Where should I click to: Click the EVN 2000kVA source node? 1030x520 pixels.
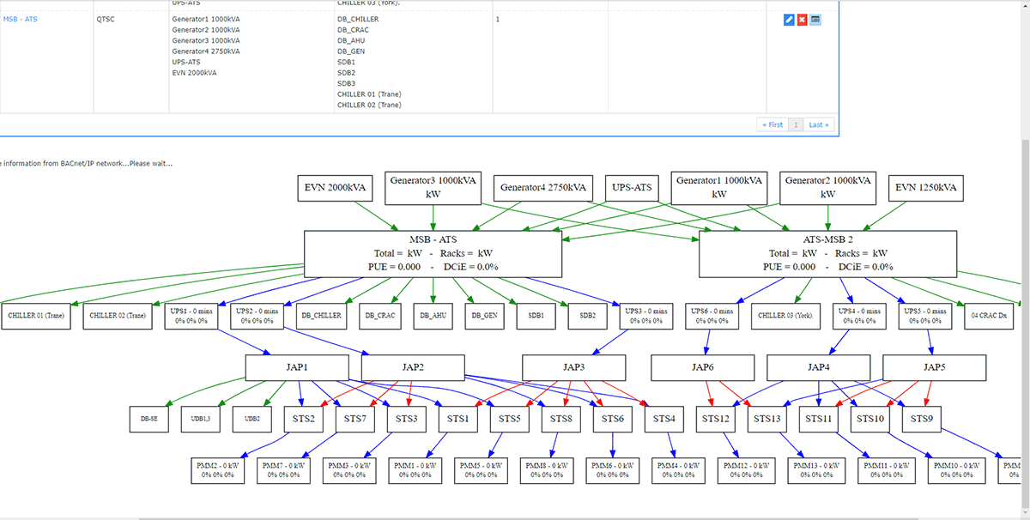(336, 188)
